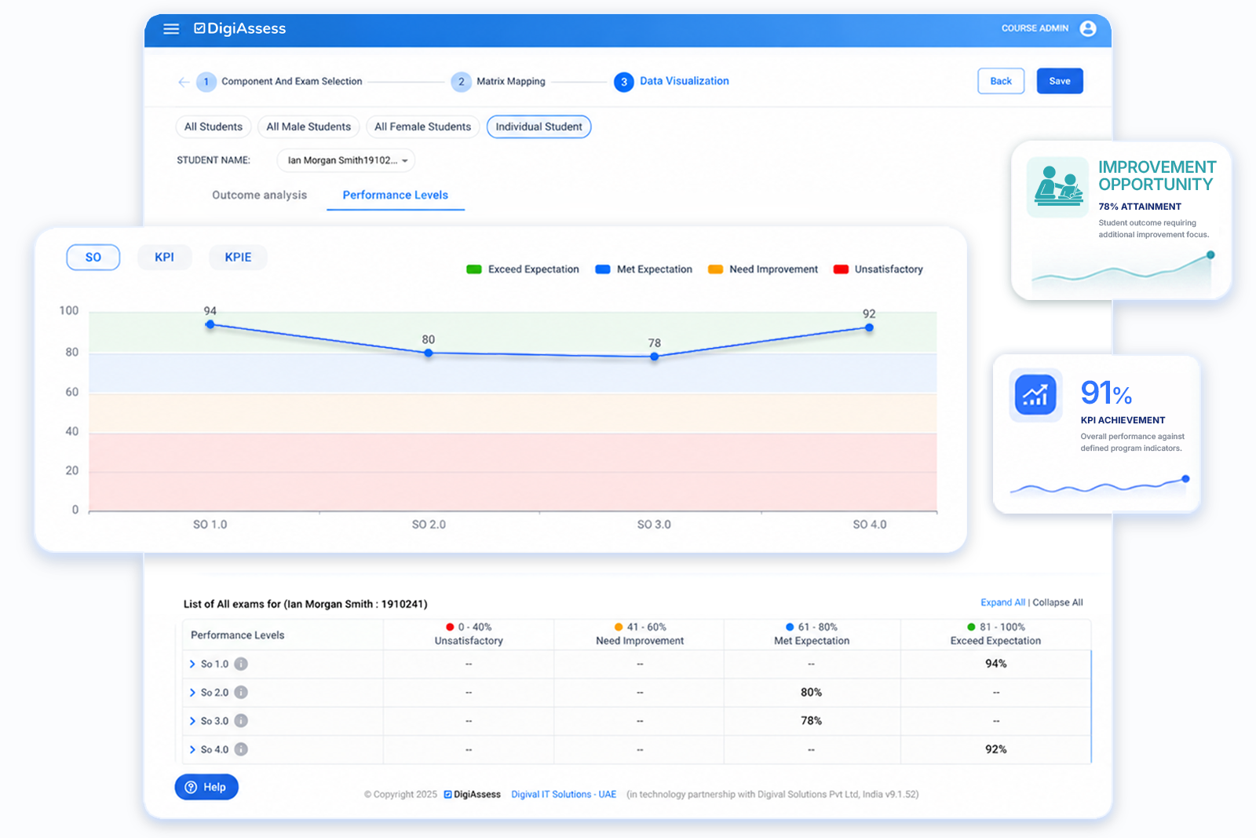Viewport: 1256px width, 838px height.
Task: Click the SO 1.0 data point at 94
Action: pos(210,324)
